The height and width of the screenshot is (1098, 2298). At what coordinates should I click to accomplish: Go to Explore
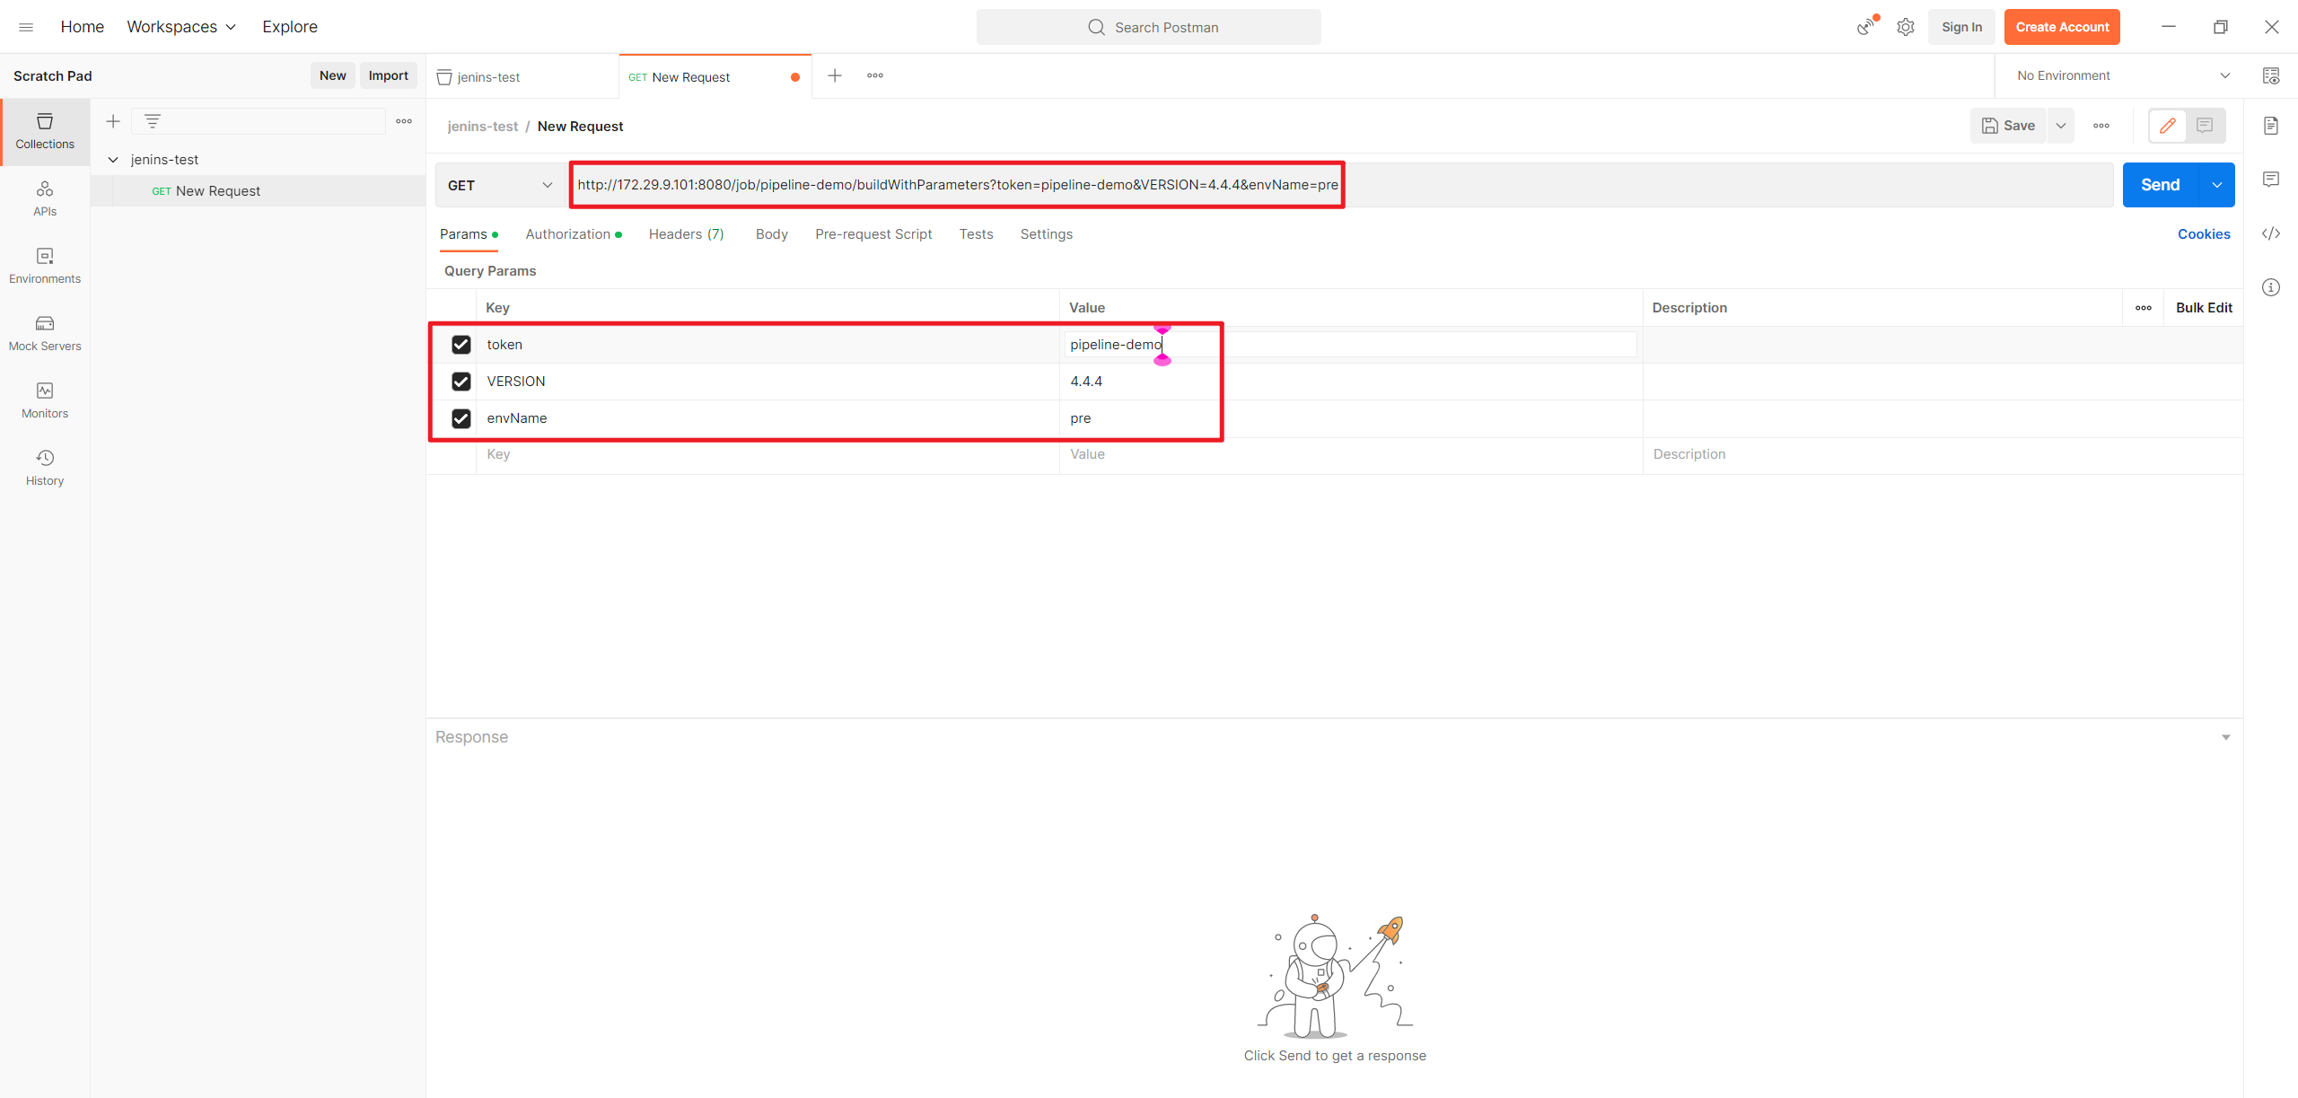pos(290,27)
